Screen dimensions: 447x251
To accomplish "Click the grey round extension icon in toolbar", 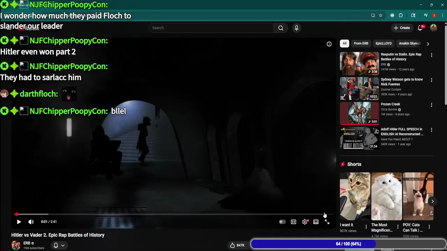I will (x=392, y=15).
